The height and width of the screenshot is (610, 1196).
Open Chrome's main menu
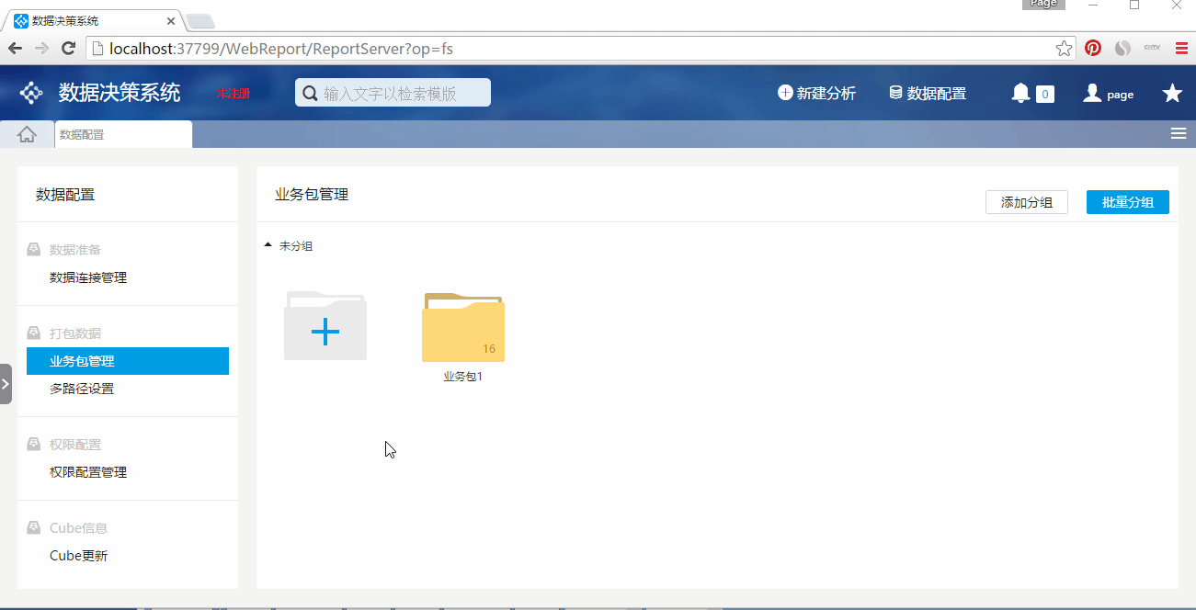[x=1181, y=49]
